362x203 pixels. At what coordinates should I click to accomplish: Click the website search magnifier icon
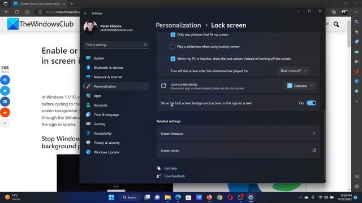[336, 24]
